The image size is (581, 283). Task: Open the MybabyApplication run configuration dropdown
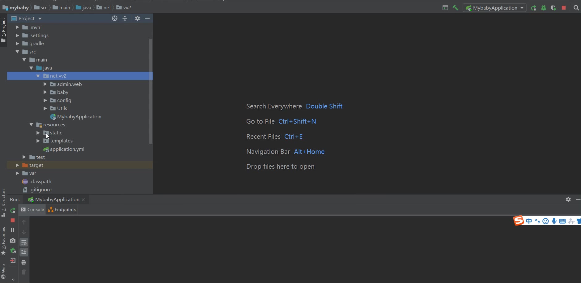click(494, 8)
